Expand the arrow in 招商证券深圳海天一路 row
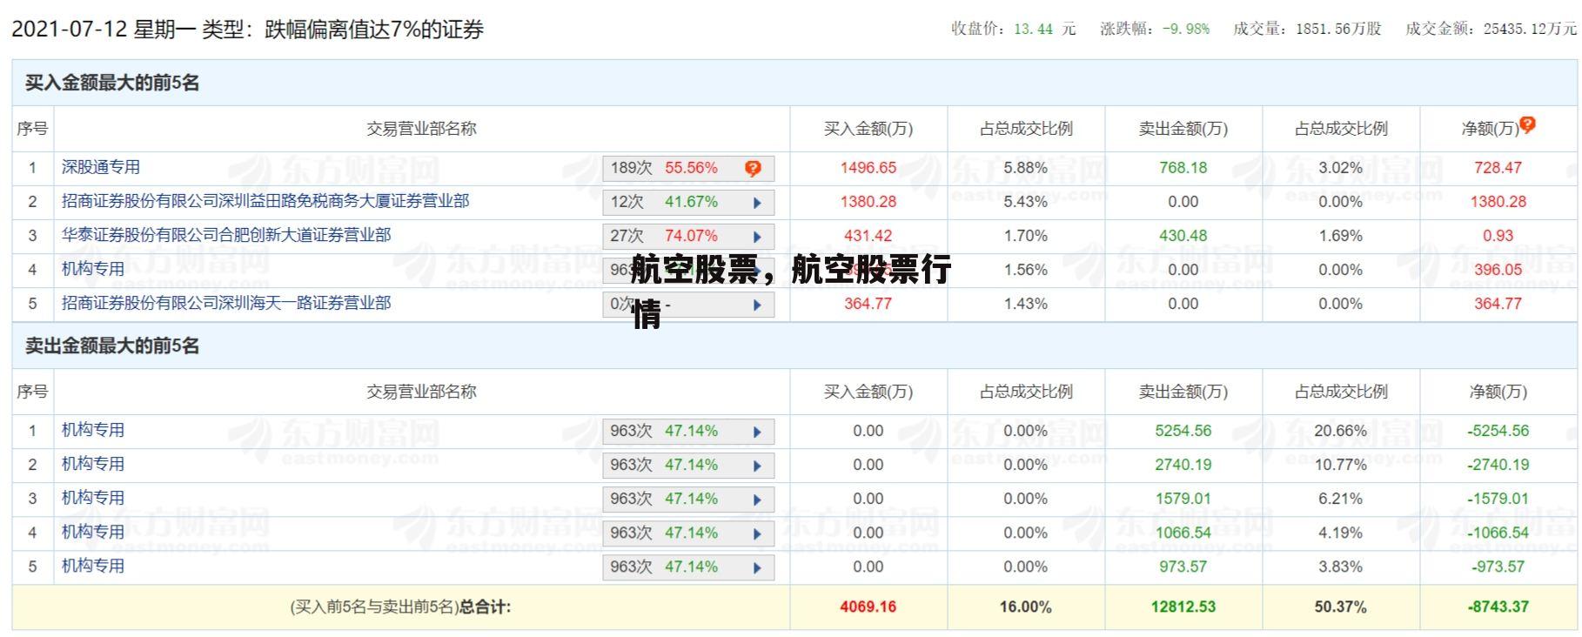Viewport: 1582px width, 637px height. (x=757, y=305)
